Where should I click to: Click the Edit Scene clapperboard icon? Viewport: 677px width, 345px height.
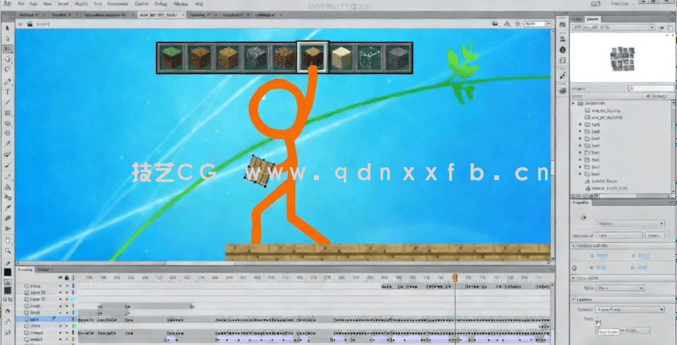click(496, 24)
